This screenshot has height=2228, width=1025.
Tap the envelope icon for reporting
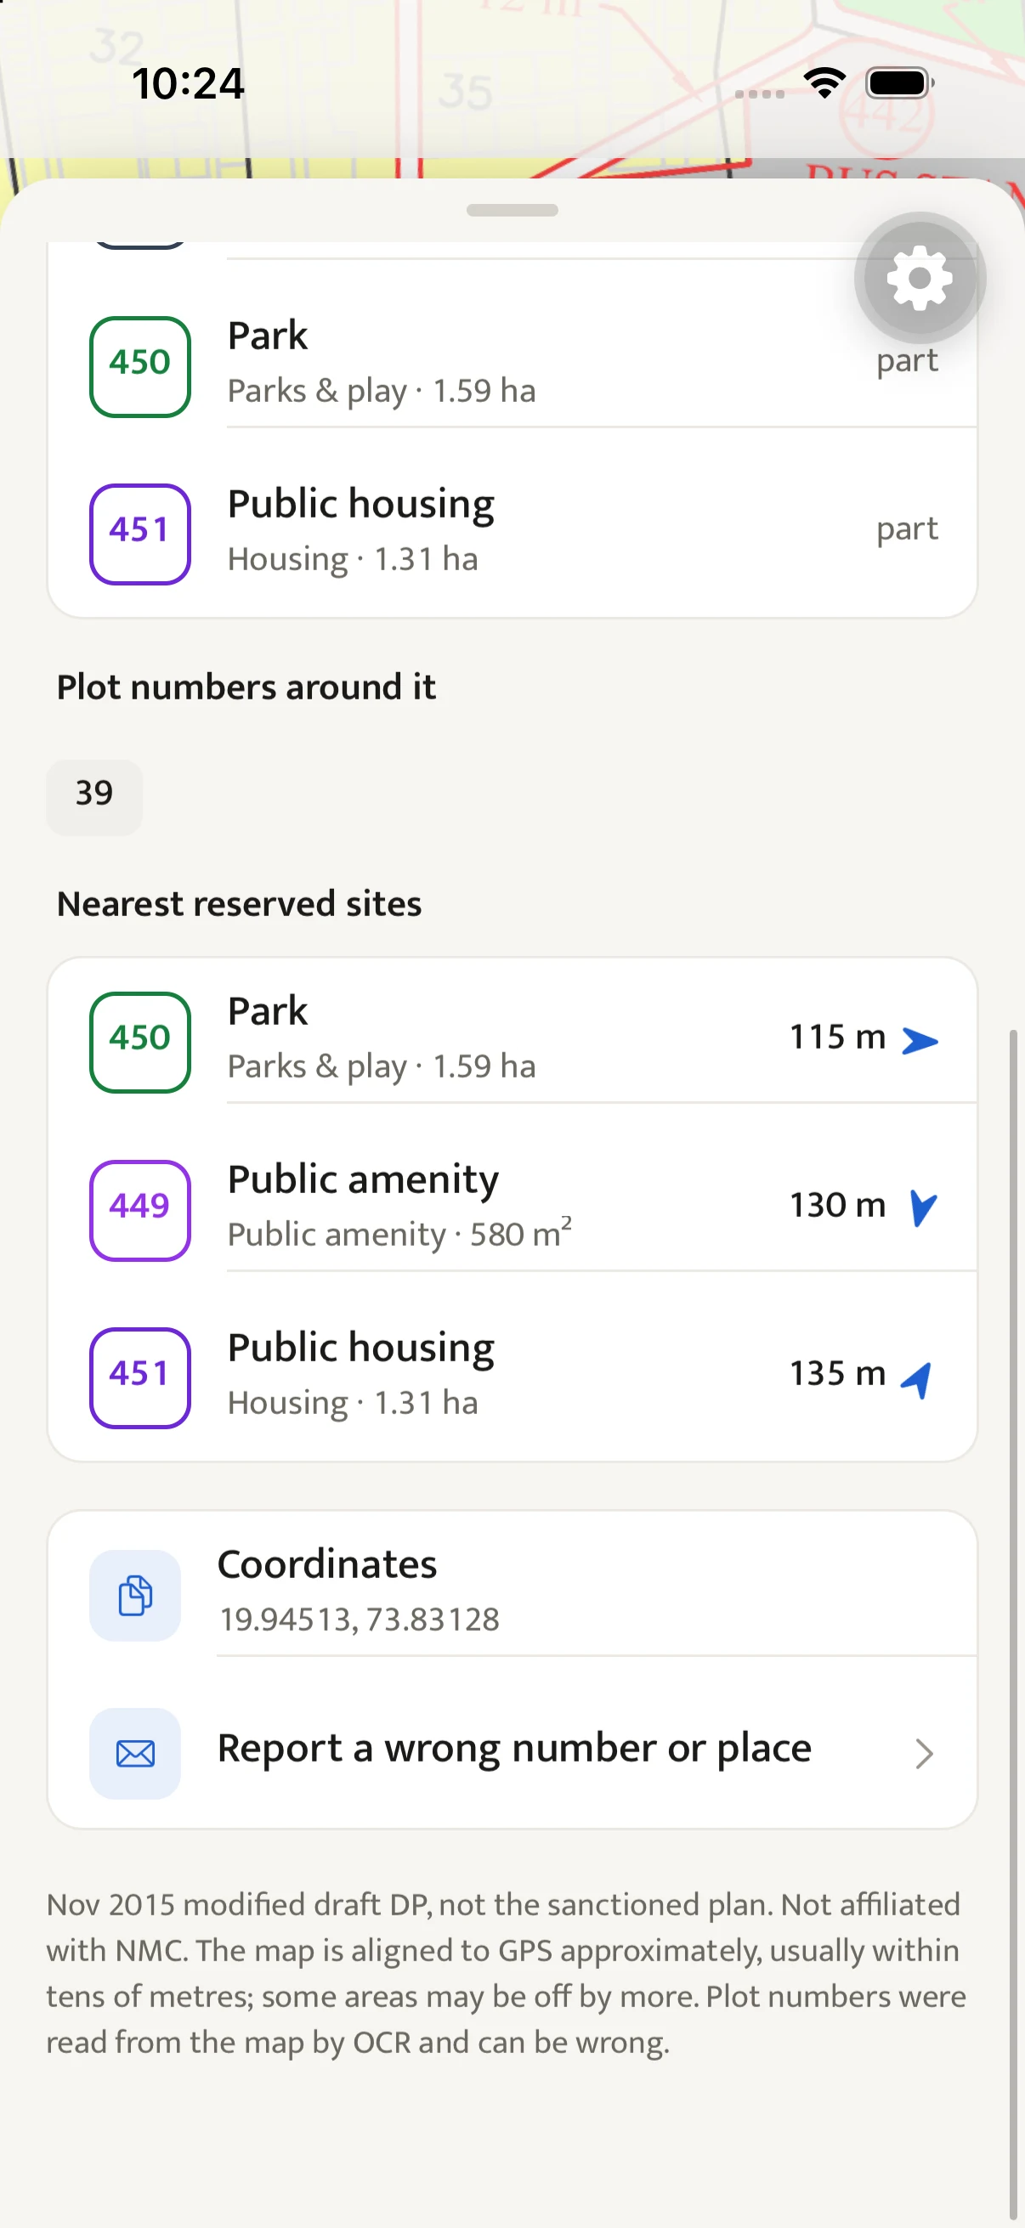point(135,1753)
